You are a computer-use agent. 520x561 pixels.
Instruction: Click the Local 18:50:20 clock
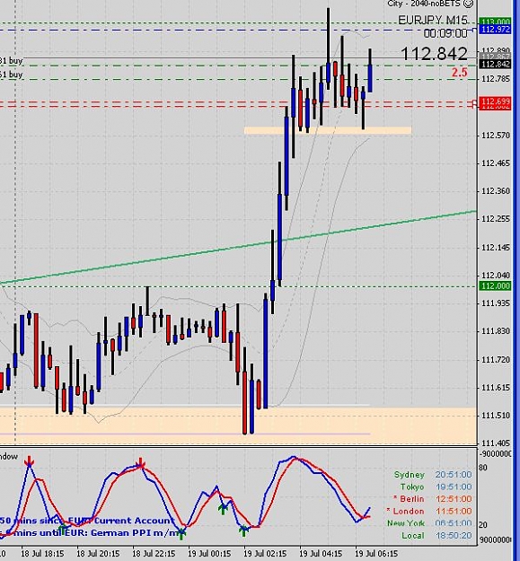(436, 536)
